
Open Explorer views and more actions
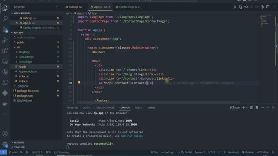pos(58,7)
